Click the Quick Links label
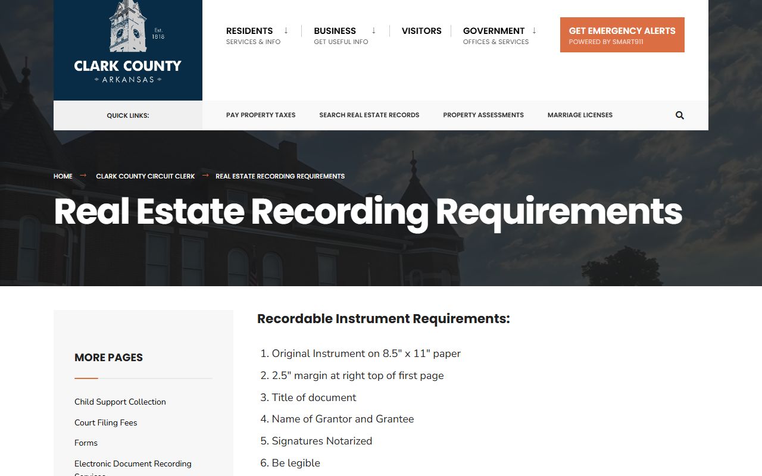Image resolution: width=762 pixels, height=476 pixels. point(128,115)
